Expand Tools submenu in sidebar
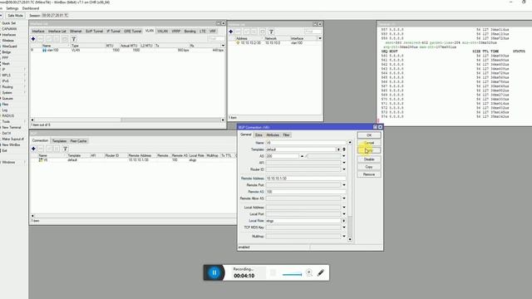The image size is (532, 299). 13,121
